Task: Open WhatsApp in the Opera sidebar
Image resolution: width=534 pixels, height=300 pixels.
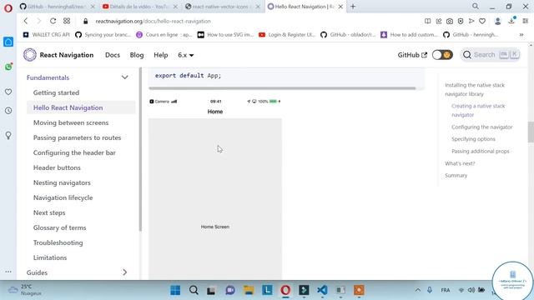Action: [8, 67]
